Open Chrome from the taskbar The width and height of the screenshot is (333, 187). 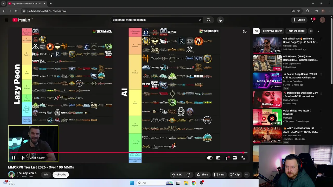tap(194, 183)
